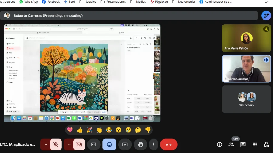Open robertocar account menu in Midjourney sidebar
The width and height of the screenshot is (273, 153).
(13, 111)
